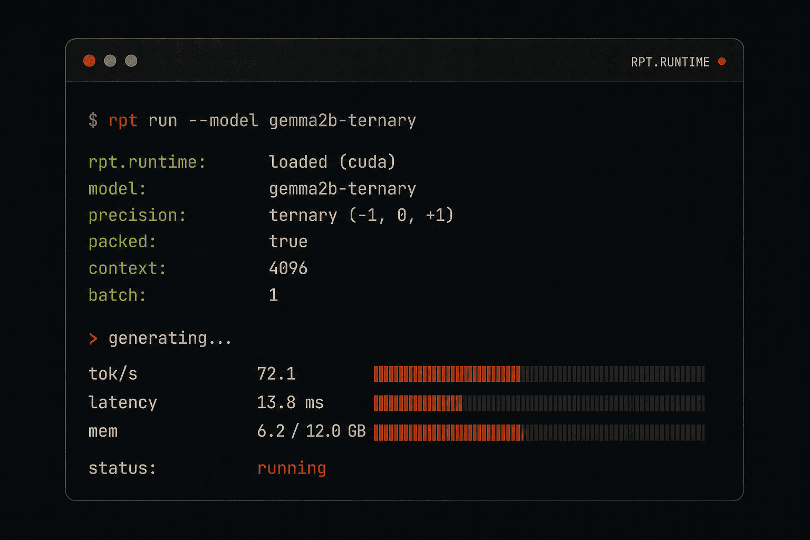Open the context 4096 value selector
This screenshot has width=810, height=540.
pos(288,268)
